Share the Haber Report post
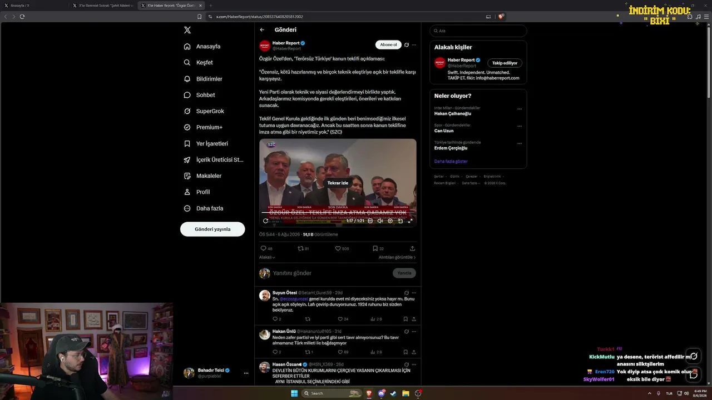The height and width of the screenshot is (400, 712). pos(412,248)
